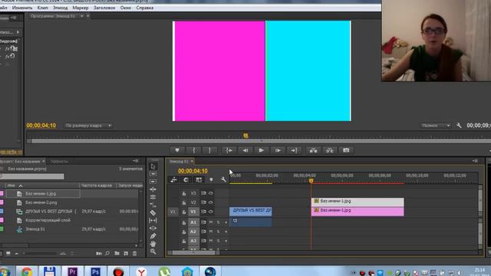This screenshot has height=276, width=491.
Task: Select the Ripple Edit tool
Action: 153,182
